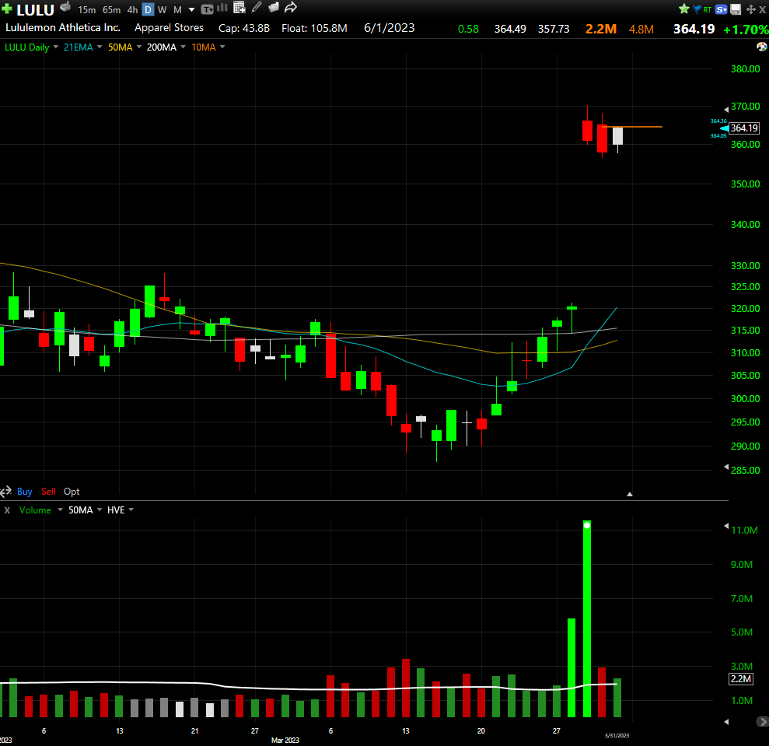Select the pencil drawing tool
Image resolution: width=769 pixels, height=746 pixels.
(257, 7)
